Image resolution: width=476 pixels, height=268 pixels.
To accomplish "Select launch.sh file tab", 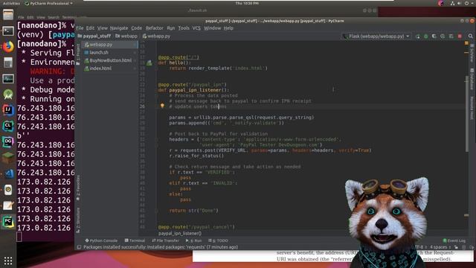I will pyautogui.click(x=110, y=53).
